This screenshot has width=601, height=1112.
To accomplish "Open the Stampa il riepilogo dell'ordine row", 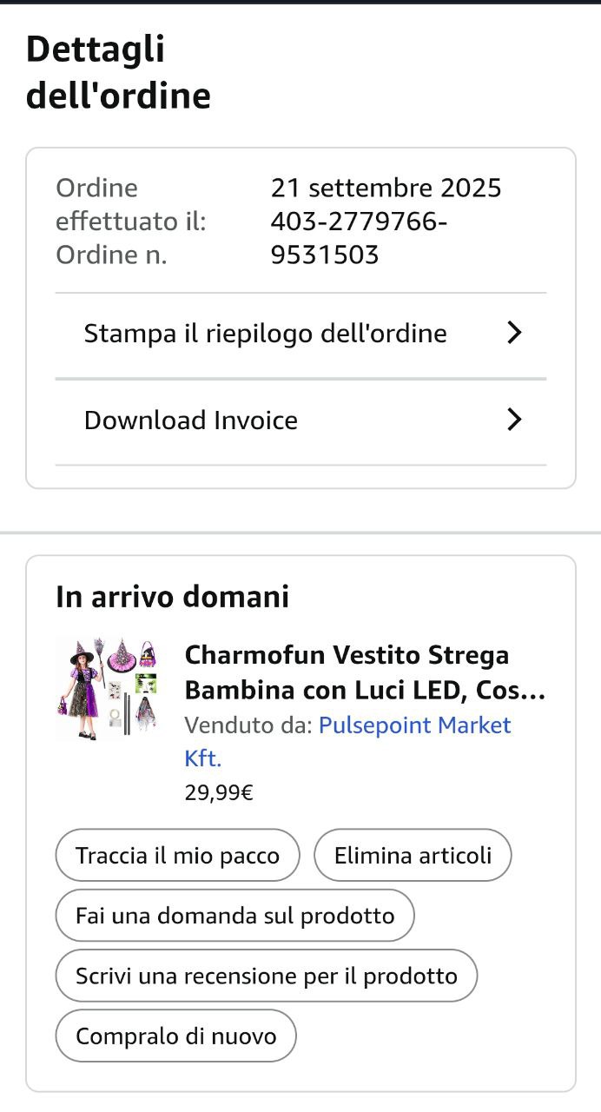I will point(265,334).
